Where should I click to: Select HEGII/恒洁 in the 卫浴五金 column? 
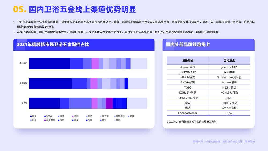pyautogui.click(x=229, y=87)
